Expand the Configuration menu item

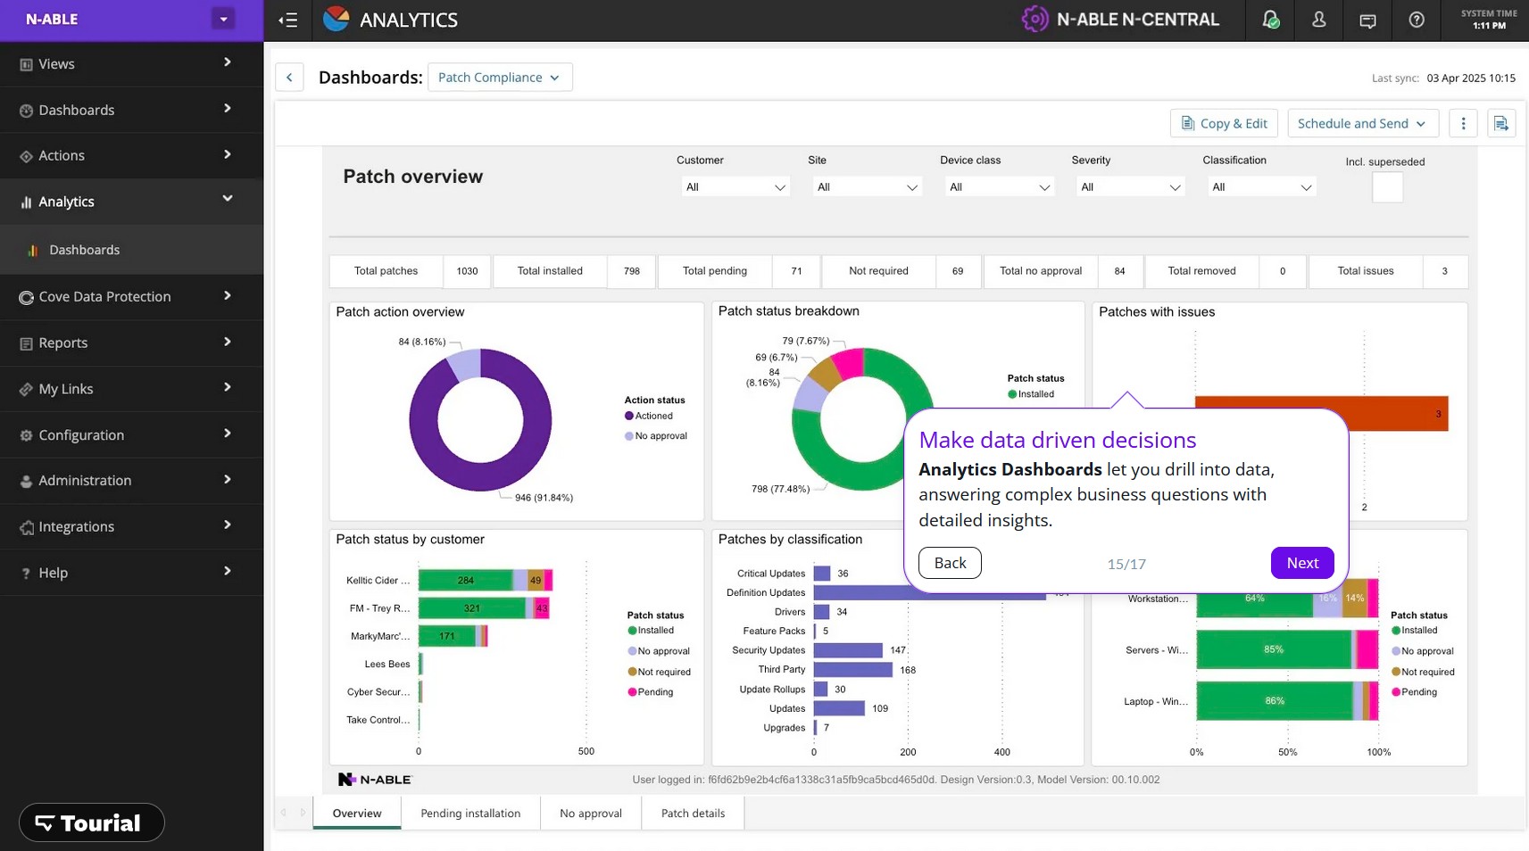point(131,435)
